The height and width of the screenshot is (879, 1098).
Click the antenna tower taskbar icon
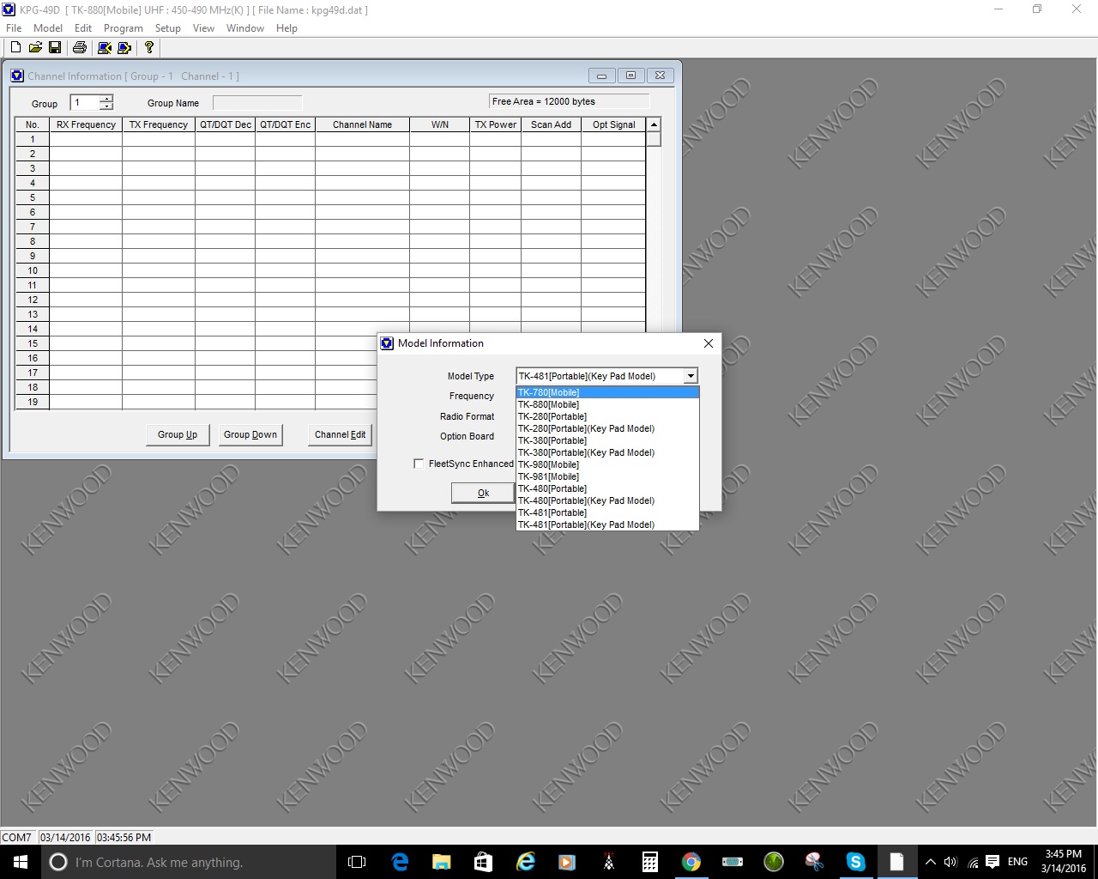point(609,862)
